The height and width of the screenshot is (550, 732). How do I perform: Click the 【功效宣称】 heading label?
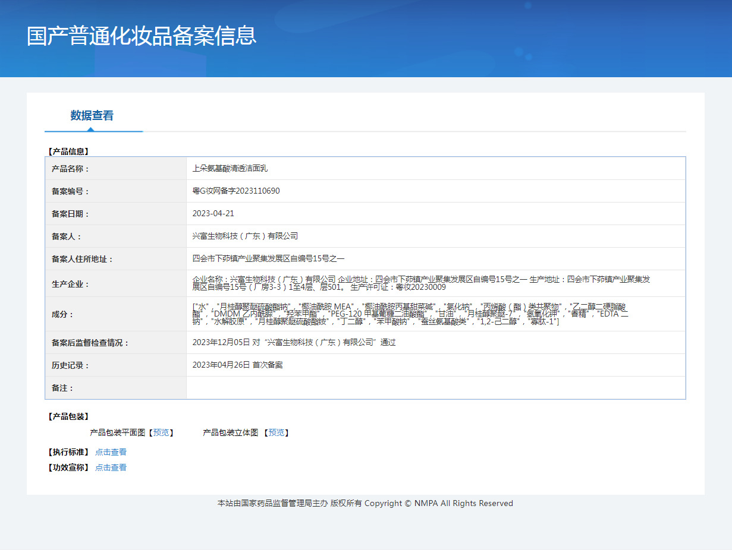click(68, 467)
